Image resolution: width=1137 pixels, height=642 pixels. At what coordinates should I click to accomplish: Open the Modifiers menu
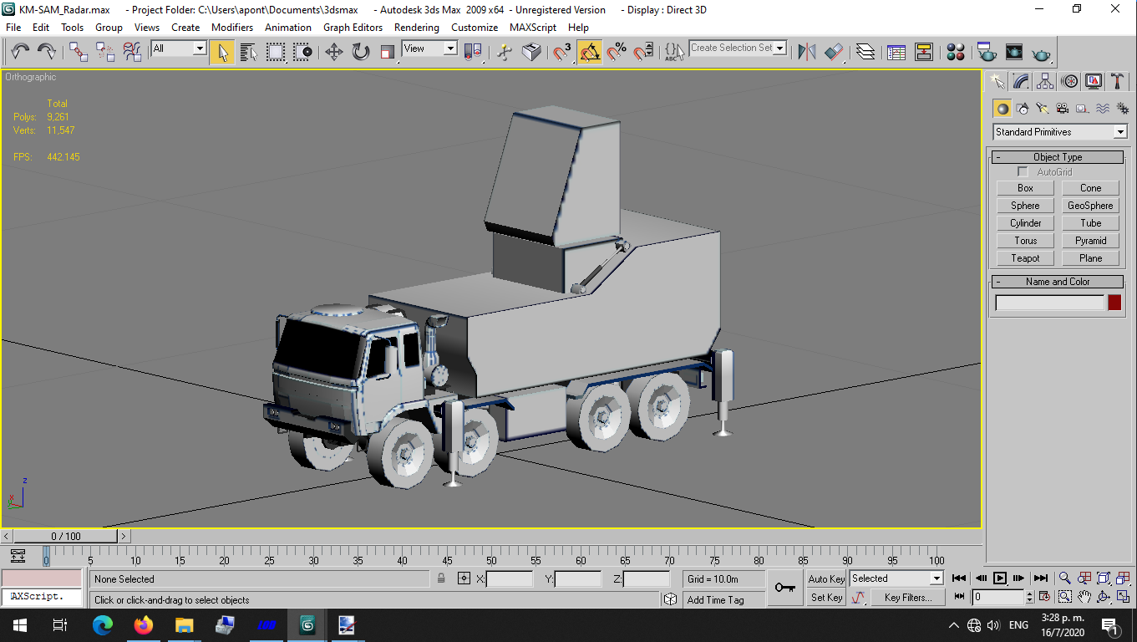pos(232,28)
